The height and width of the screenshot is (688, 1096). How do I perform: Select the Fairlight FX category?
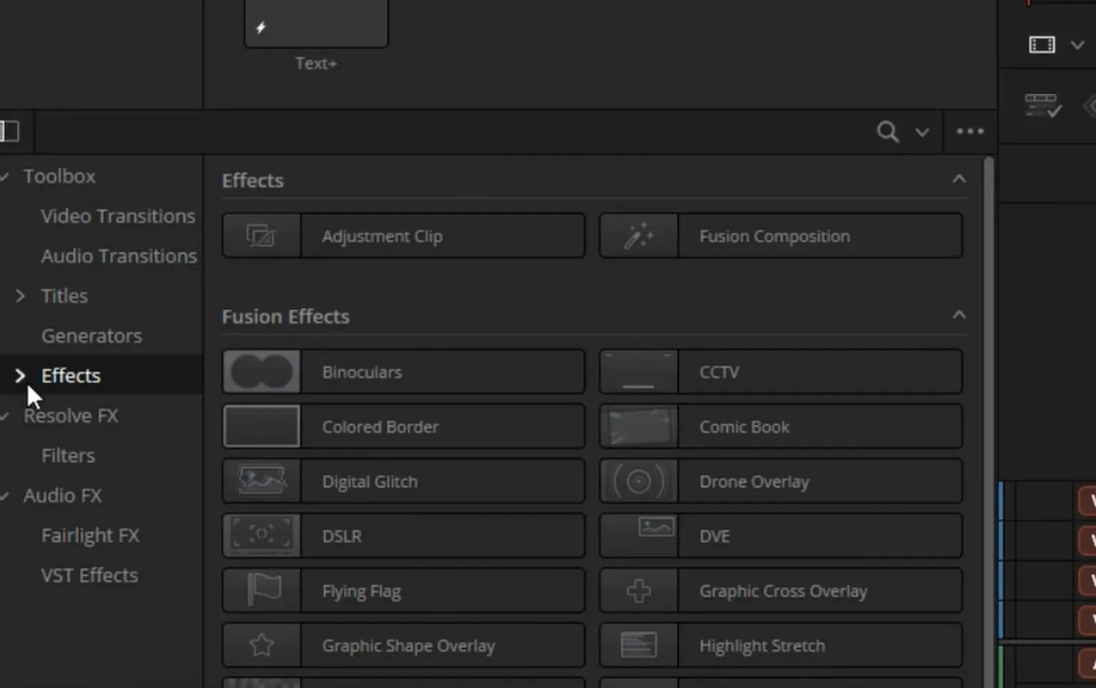(90, 535)
